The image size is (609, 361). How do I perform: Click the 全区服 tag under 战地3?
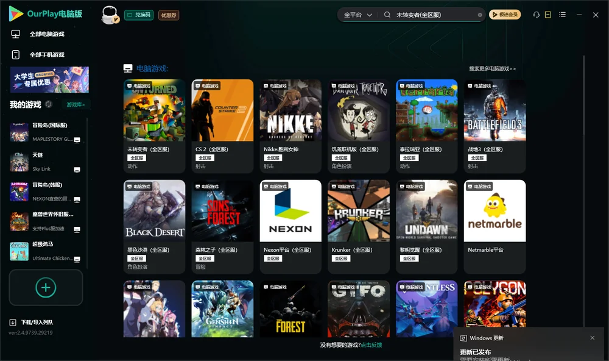(477, 158)
